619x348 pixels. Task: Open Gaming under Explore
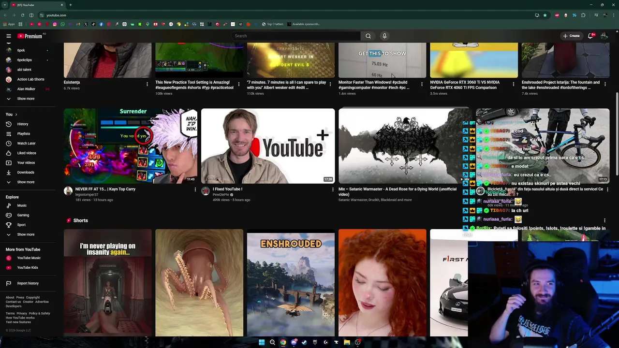[x=23, y=215]
